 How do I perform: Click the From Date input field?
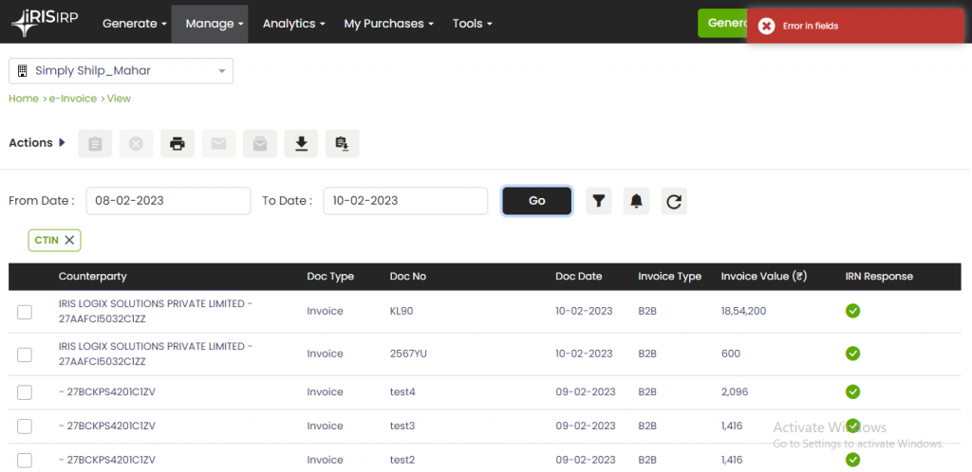[168, 201]
